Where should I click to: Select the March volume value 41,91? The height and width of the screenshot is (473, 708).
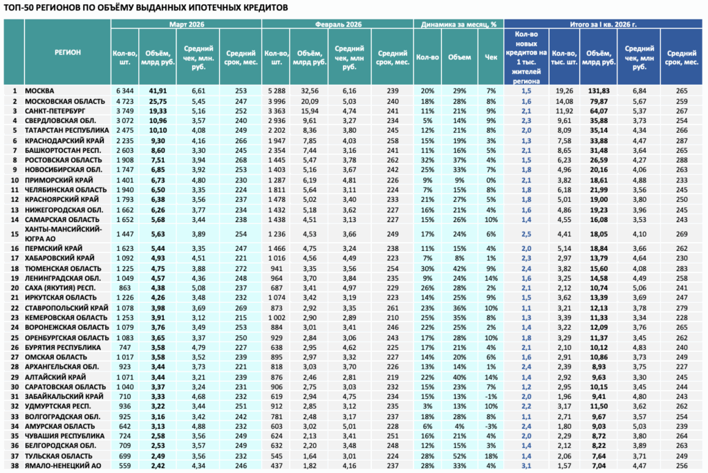158,91
